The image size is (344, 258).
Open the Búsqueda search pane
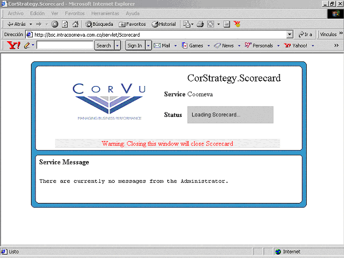point(99,24)
